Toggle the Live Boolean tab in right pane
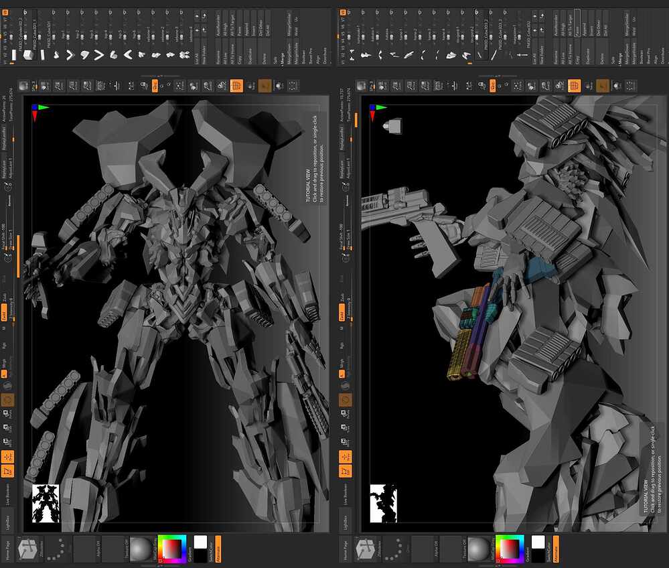The width and height of the screenshot is (669, 568). click(345, 494)
